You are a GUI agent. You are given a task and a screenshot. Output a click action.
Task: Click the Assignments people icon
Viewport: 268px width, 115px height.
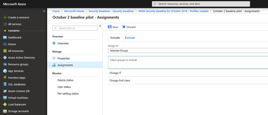(54, 65)
